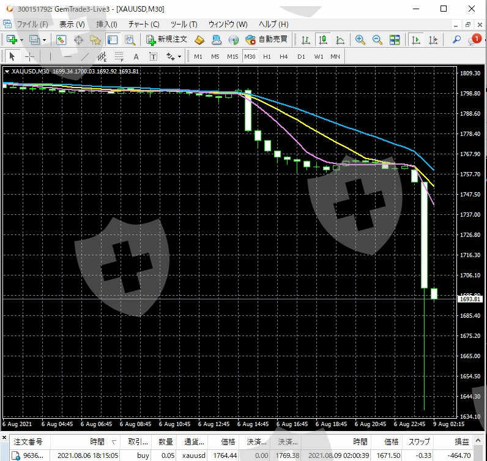Click the 新規注文 new order button
The width and height of the screenshot is (487, 461).
pos(166,40)
